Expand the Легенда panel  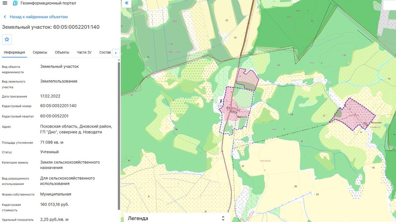(x=223, y=218)
